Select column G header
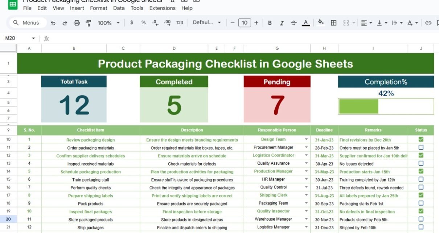This screenshot has height=233, width=439. click(x=277, y=48)
